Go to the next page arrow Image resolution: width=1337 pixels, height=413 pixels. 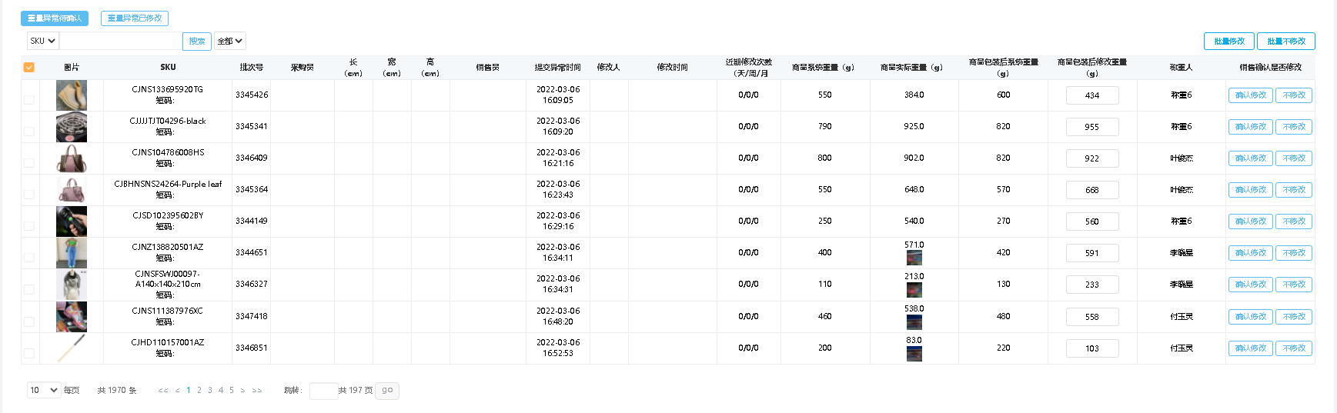tap(242, 391)
